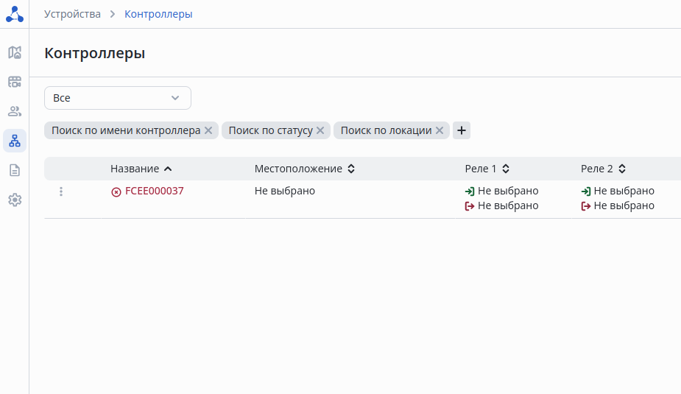This screenshot has width=681, height=394.
Task: Open row actions menu for FCEE000037
Action: point(61,191)
